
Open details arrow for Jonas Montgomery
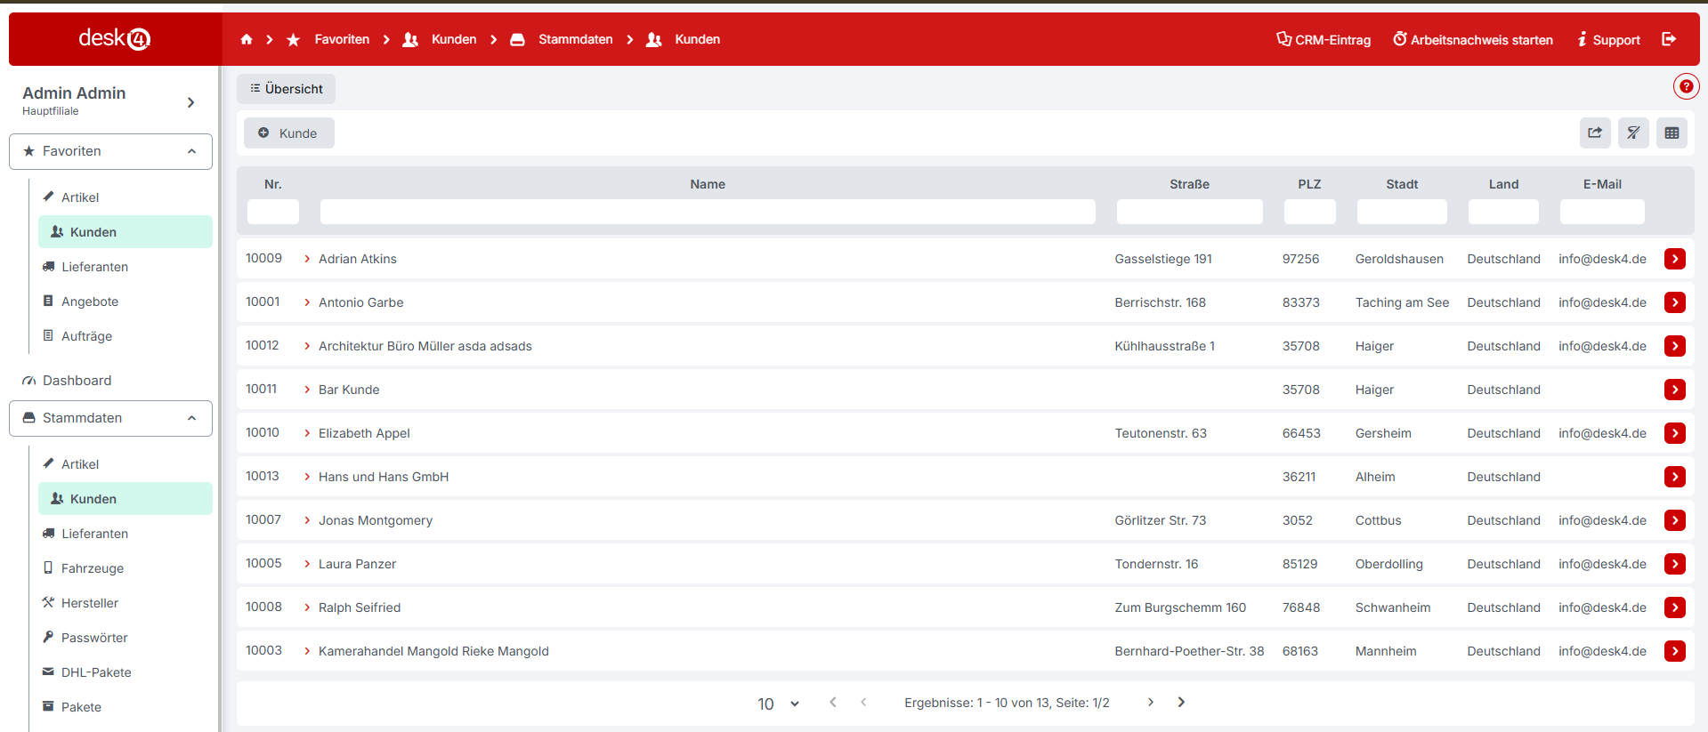tap(1674, 520)
